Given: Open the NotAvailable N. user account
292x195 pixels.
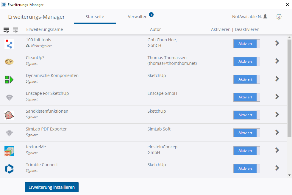Looking at the screenshot, I should coord(249,17).
